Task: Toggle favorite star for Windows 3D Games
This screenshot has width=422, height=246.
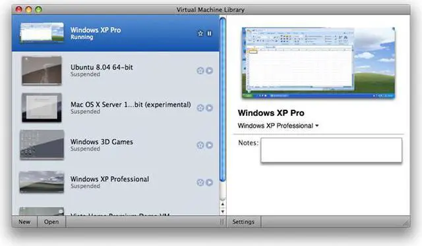Action: [x=200, y=145]
